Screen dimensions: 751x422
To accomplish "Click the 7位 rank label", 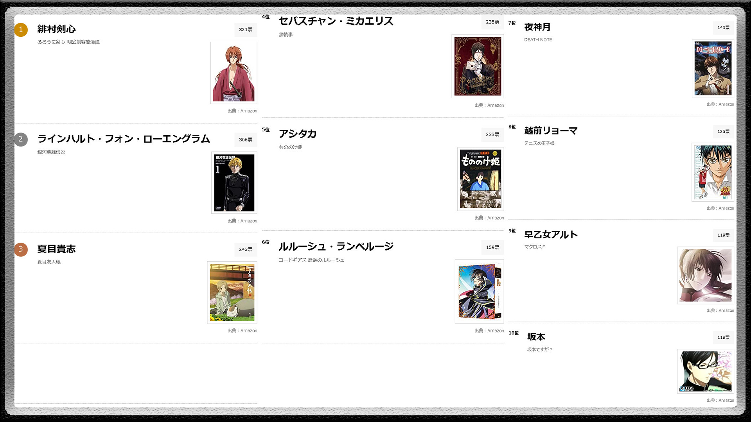I will (x=512, y=23).
